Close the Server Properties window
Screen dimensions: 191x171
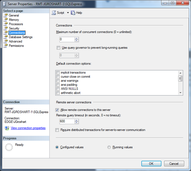183,3
